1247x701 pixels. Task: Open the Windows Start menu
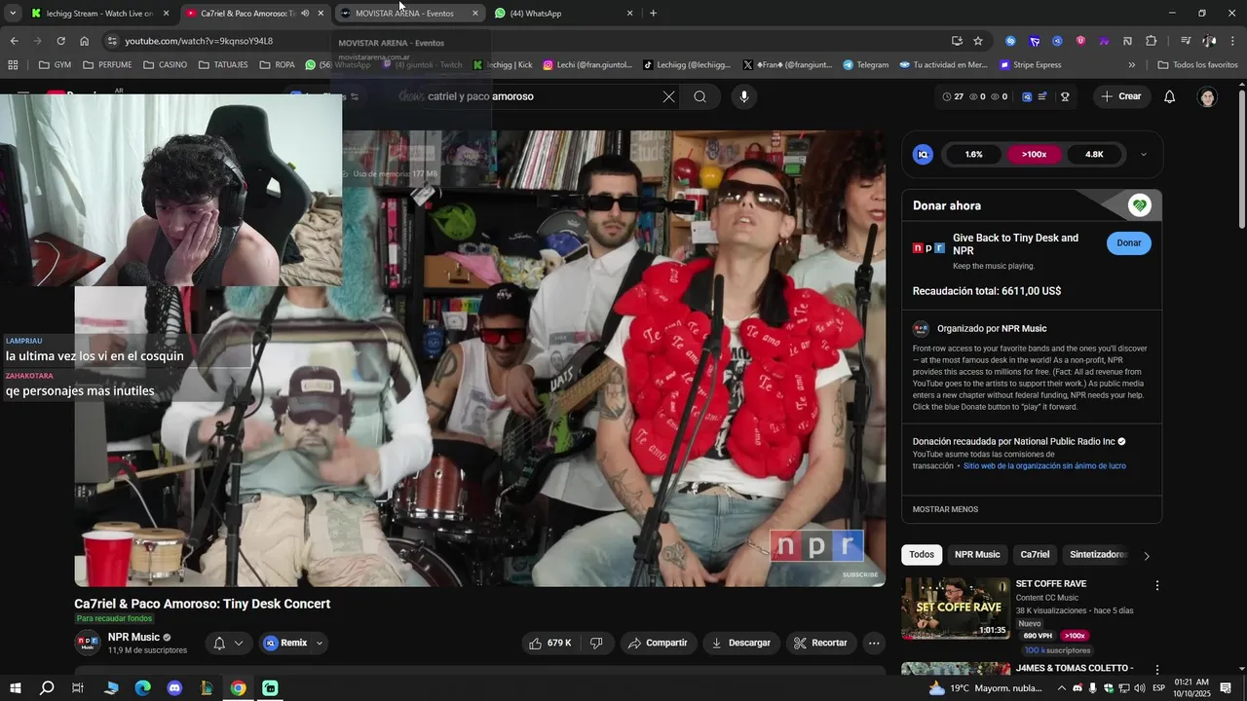point(16,688)
